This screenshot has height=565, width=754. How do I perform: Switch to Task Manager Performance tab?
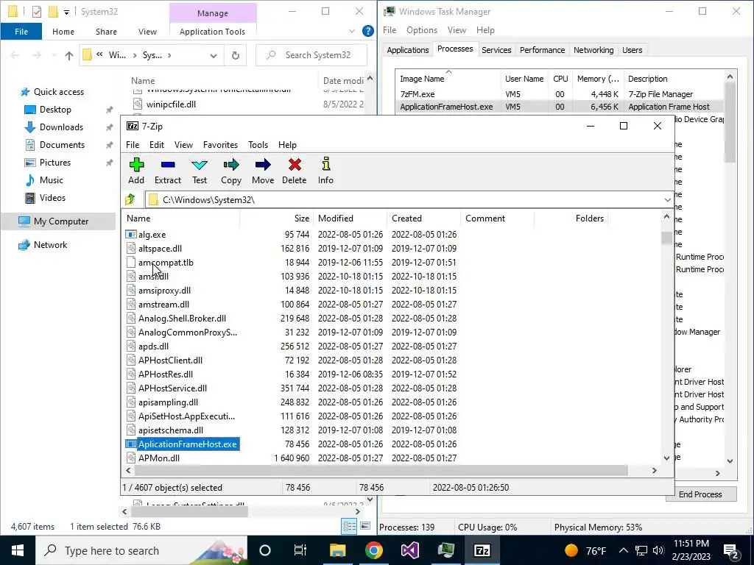click(x=542, y=50)
